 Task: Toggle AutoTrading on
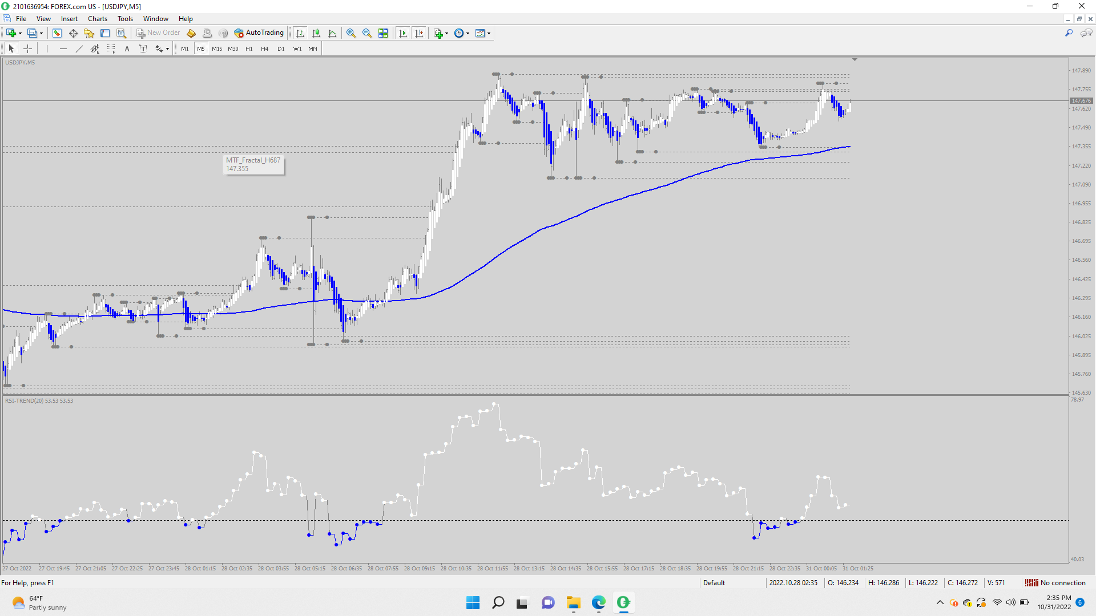pos(259,33)
